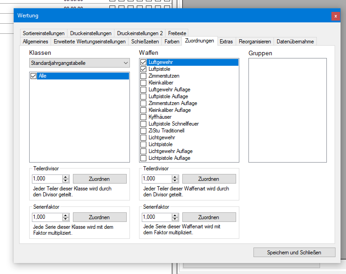Image resolution: width=346 pixels, height=274 pixels.
Task: Enable the Kleinkaliber checkbox
Action: 144,83
